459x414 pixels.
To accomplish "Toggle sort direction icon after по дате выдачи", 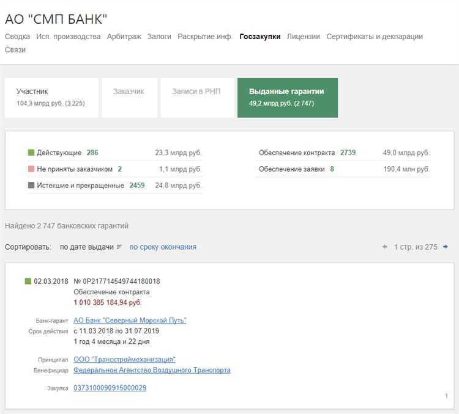I will (x=119, y=247).
